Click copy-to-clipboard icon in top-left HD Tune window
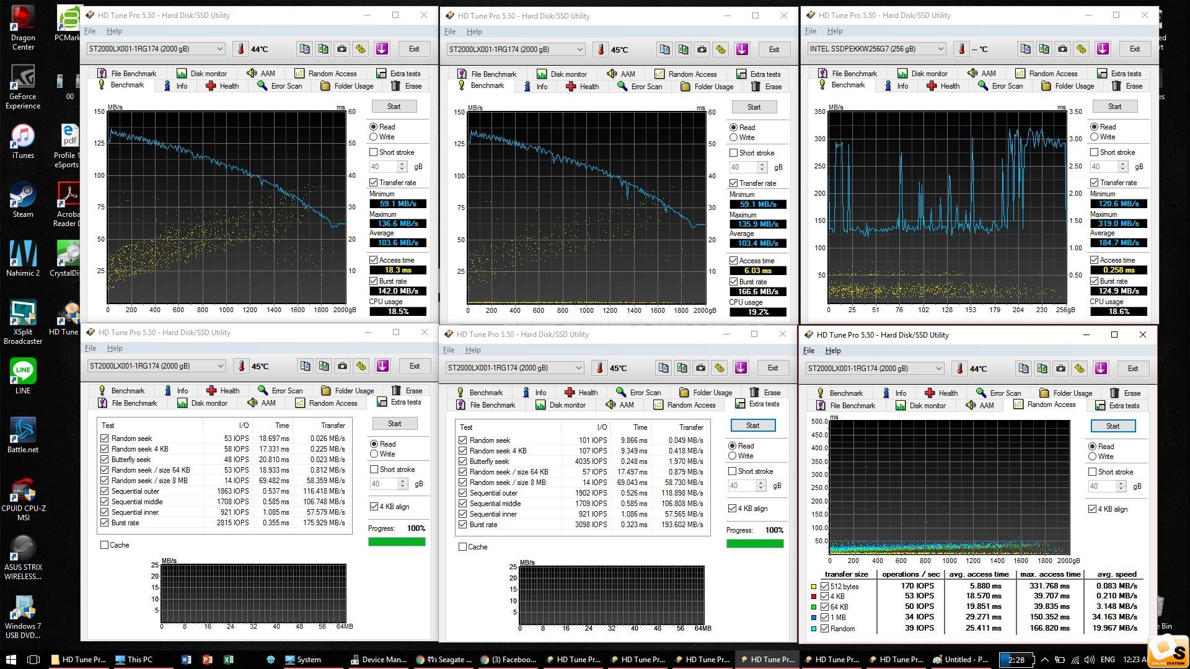 [304, 49]
